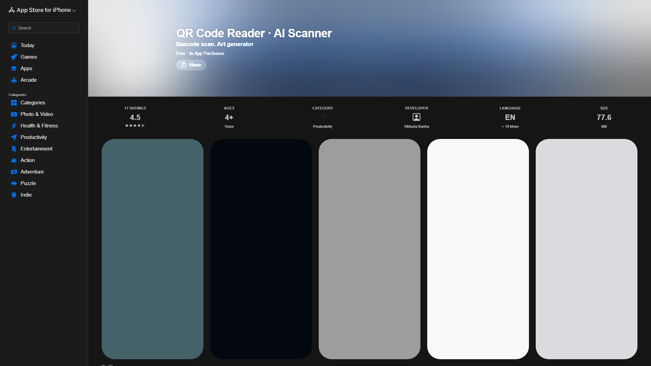Open the Productivity category badge link
The width and height of the screenshot is (651, 366).
(x=322, y=126)
